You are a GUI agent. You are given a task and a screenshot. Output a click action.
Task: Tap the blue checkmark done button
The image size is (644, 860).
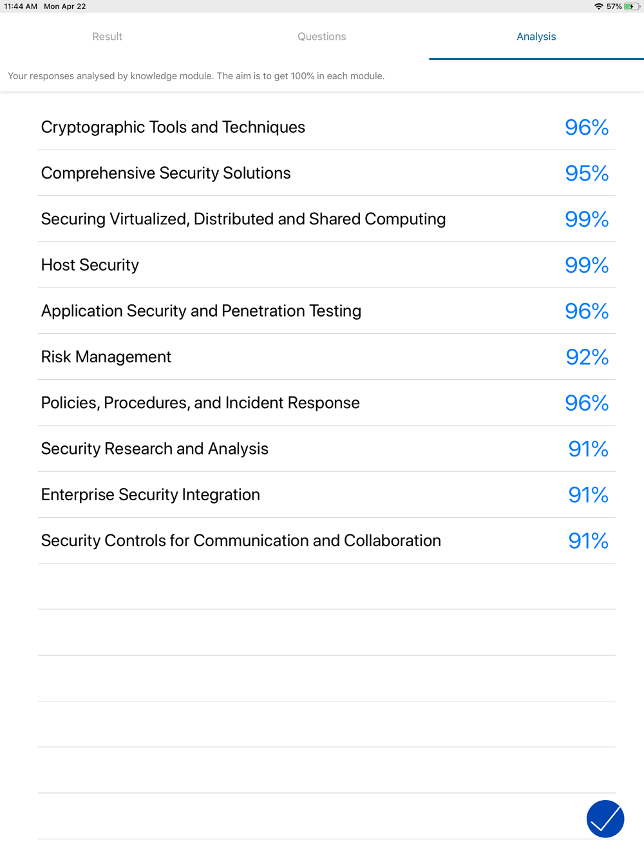(x=605, y=819)
